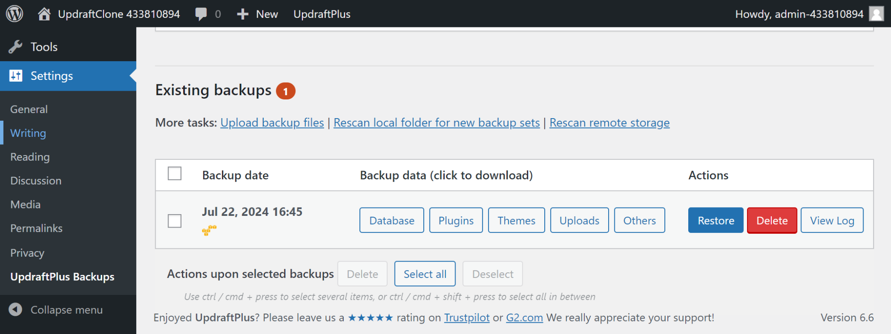Image resolution: width=891 pixels, height=334 pixels.
Task: Click the red Delete backup button
Action: (772, 221)
